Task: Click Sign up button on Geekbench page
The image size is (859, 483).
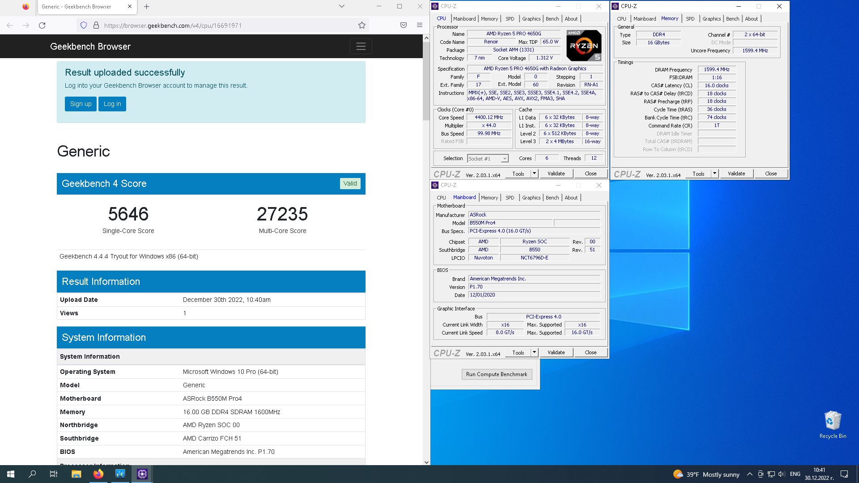Action: pos(81,104)
